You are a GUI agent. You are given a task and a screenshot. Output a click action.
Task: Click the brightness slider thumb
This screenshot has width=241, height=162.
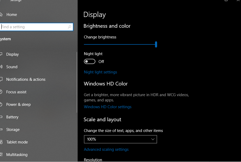pyautogui.click(x=156, y=44)
